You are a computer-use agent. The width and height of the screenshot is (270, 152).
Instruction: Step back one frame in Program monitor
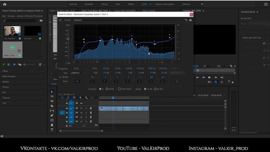(x=203, y=77)
